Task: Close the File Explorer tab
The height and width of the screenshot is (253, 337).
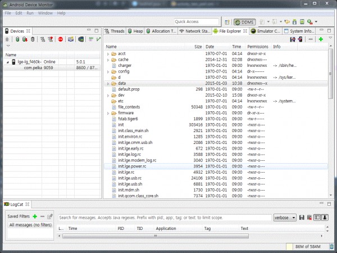Action: tap(245, 31)
